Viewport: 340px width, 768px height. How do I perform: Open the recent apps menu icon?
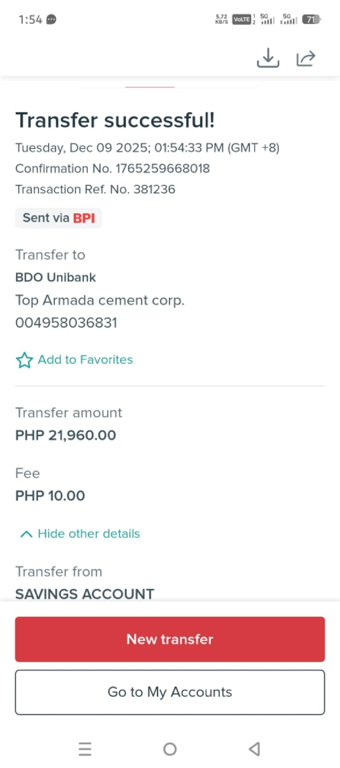(x=85, y=749)
